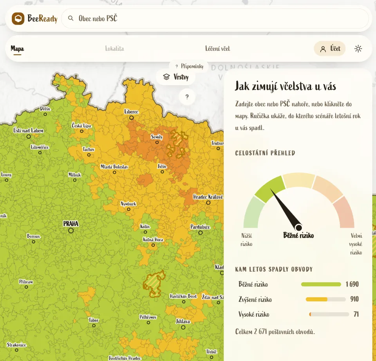The image size is (376, 361).
Task: Open the Léčení včel tab
Action: [217, 48]
